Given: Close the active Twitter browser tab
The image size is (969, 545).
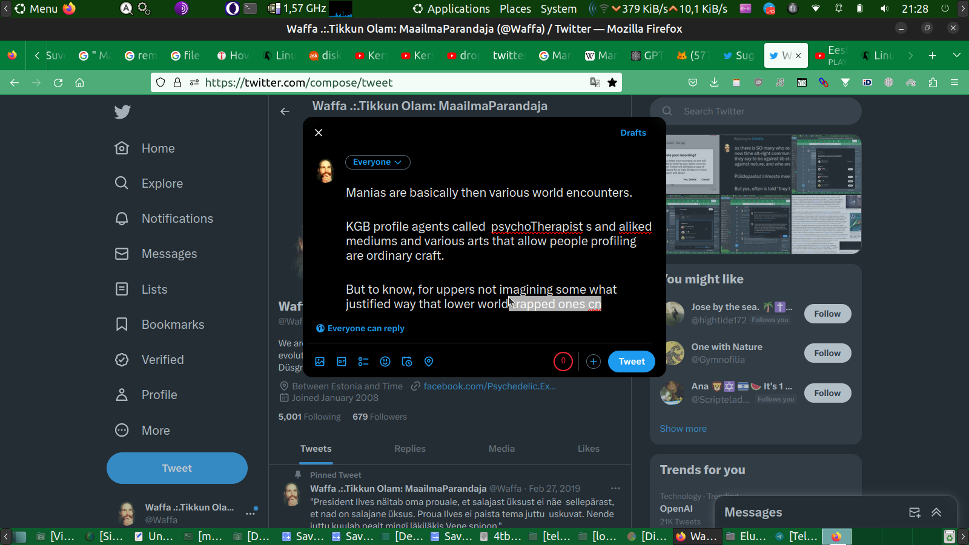Looking at the screenshot, I should click(x=798, y=56).
